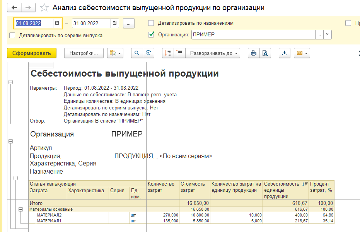Add report to favorites with star icon
This screenshot has width=360, height=232.
coord(44,8)
